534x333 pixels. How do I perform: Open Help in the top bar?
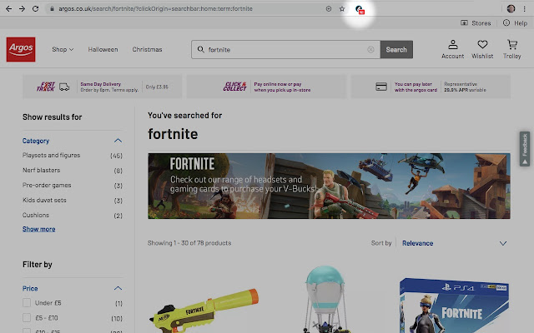coord(515,23)
